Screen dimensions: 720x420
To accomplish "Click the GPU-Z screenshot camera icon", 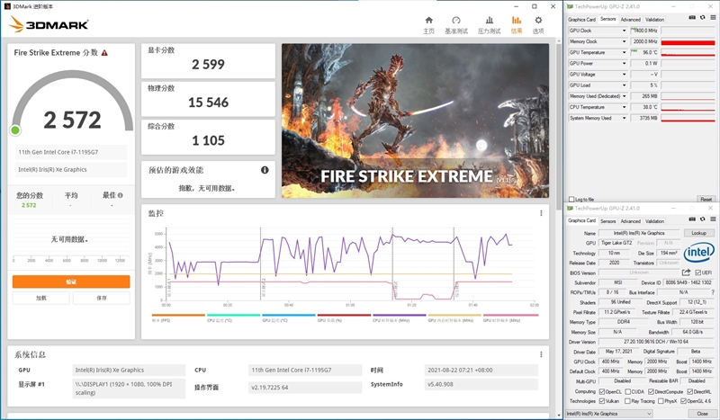I will click(x=692, y=17).
